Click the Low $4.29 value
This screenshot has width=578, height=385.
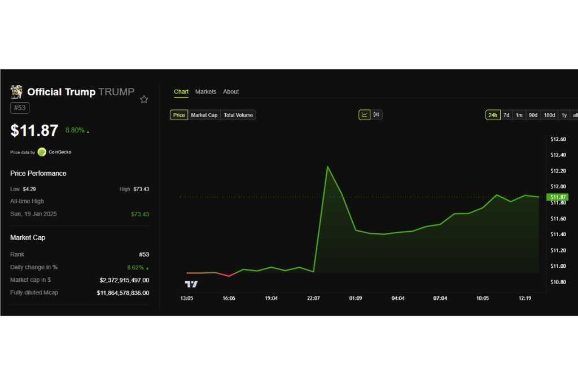pyautogui.click(x=29, y=189)
